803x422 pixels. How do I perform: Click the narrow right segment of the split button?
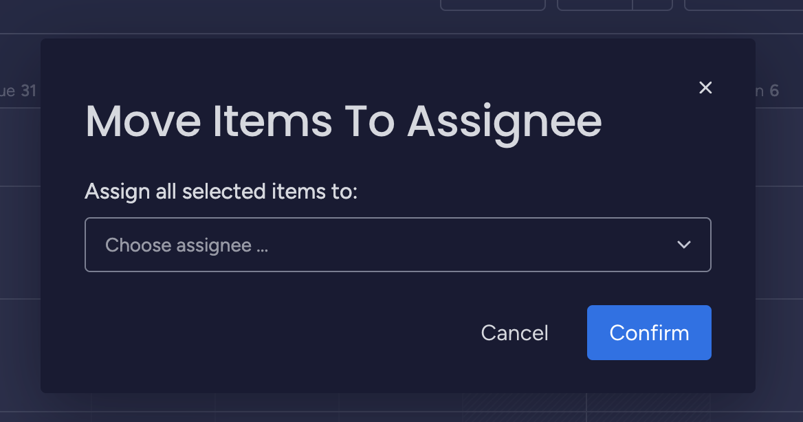pos(652,5)
